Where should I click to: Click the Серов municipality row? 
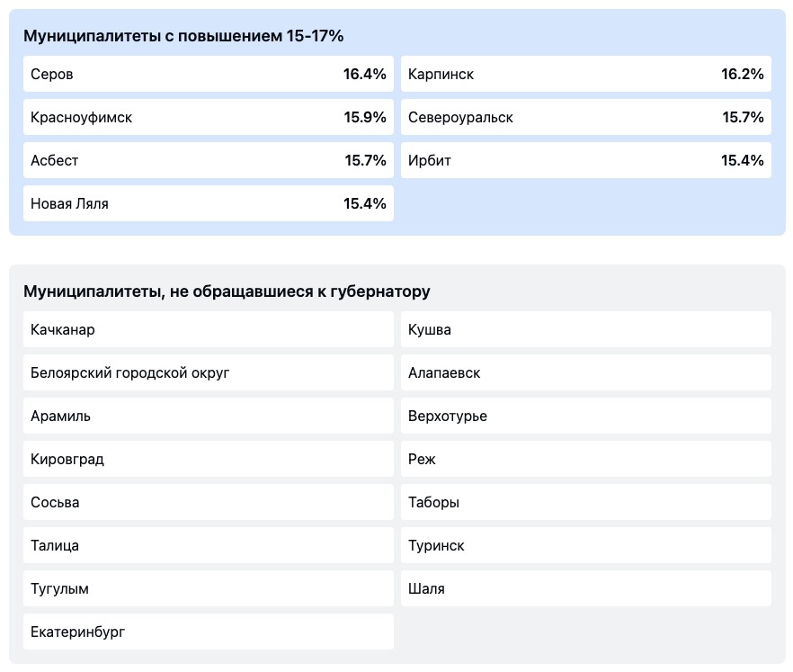tap(208, 75)
